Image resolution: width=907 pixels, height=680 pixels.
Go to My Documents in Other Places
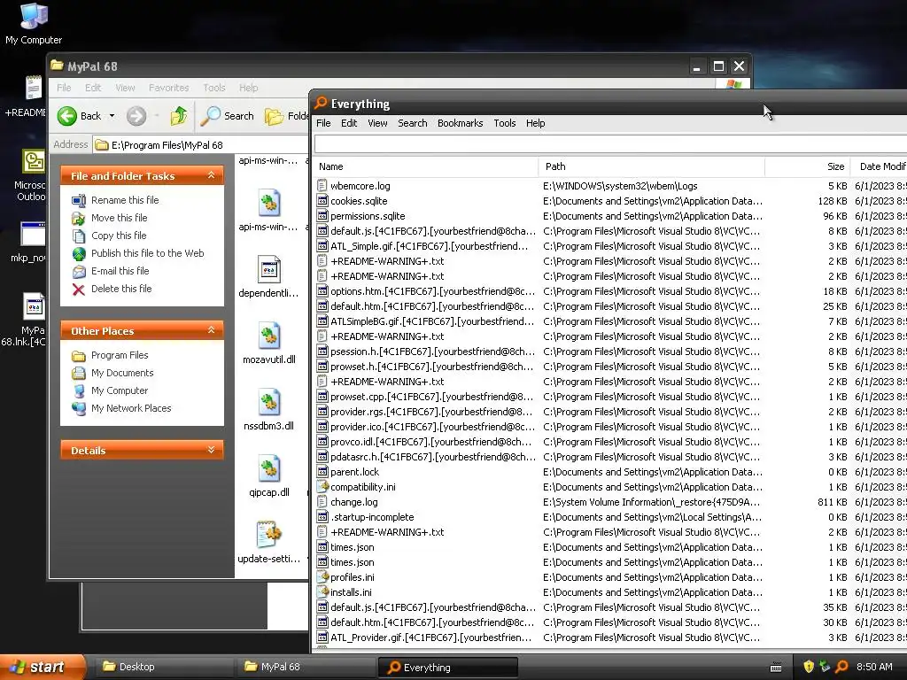pos(122,373)
